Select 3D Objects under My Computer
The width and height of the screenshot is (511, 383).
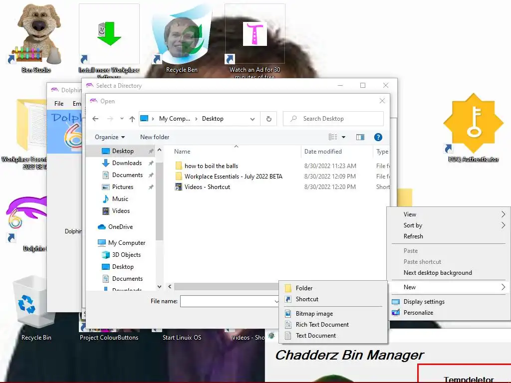click(x=126, y=255)
